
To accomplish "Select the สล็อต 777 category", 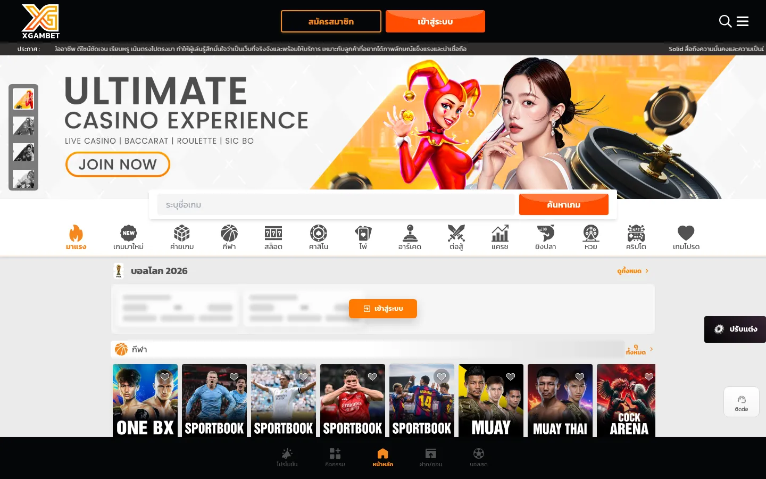I will tap(273, 237).
